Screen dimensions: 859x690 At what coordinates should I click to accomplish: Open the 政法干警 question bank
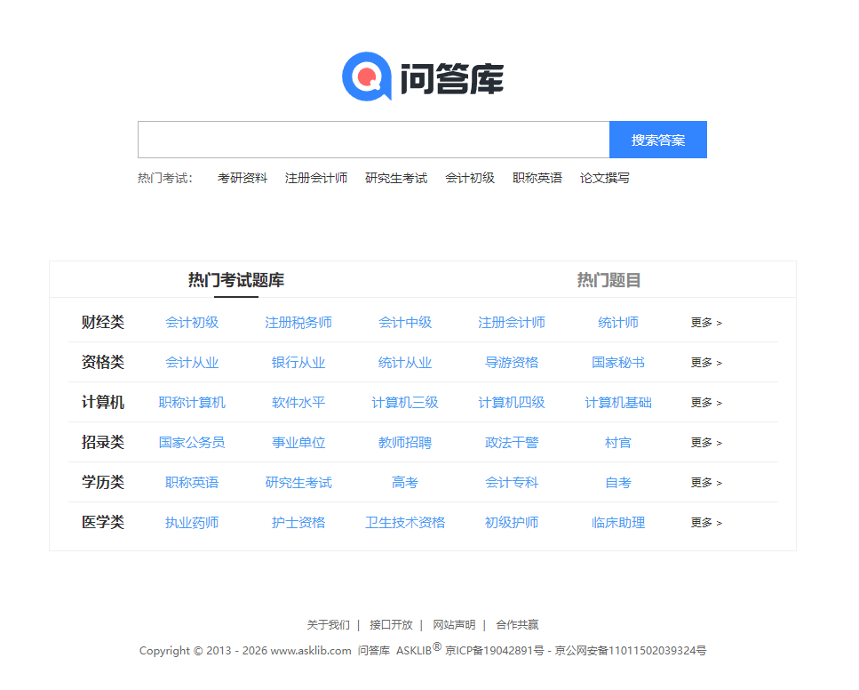(x=512, y=443)
